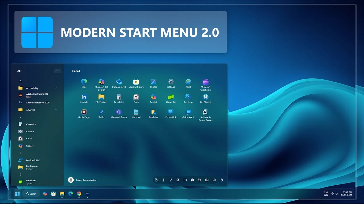Open Microsoft Clipchamp pinned app

coord(206,85)
